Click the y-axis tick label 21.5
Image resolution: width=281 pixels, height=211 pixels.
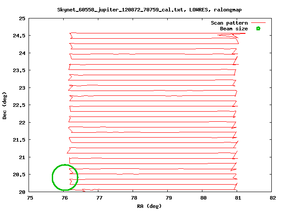pos(19,140)
